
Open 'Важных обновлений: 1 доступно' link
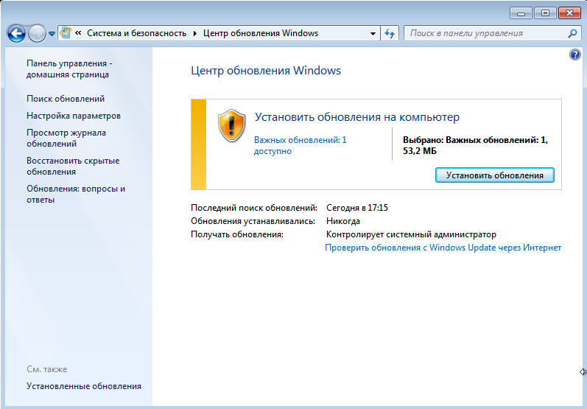click(300, 145)
